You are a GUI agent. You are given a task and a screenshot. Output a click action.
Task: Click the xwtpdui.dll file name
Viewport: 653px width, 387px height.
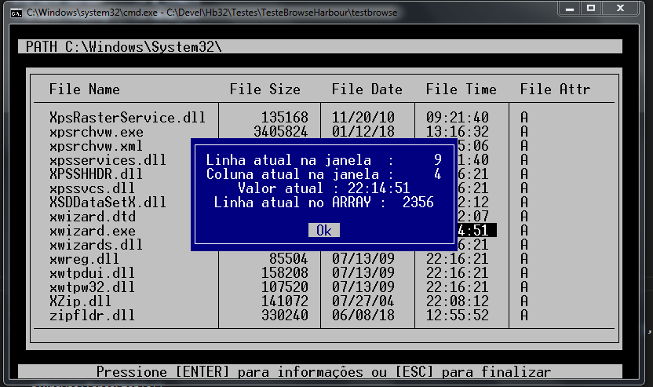tap(92, 273)
